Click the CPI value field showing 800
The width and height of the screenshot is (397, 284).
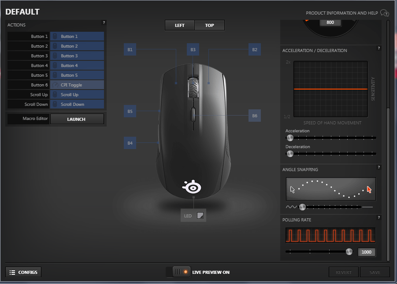point(330,22)
